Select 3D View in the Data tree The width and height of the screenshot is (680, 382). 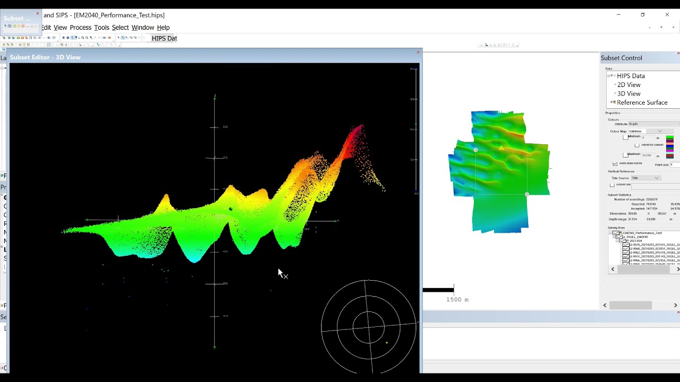(x=628, y=94)
